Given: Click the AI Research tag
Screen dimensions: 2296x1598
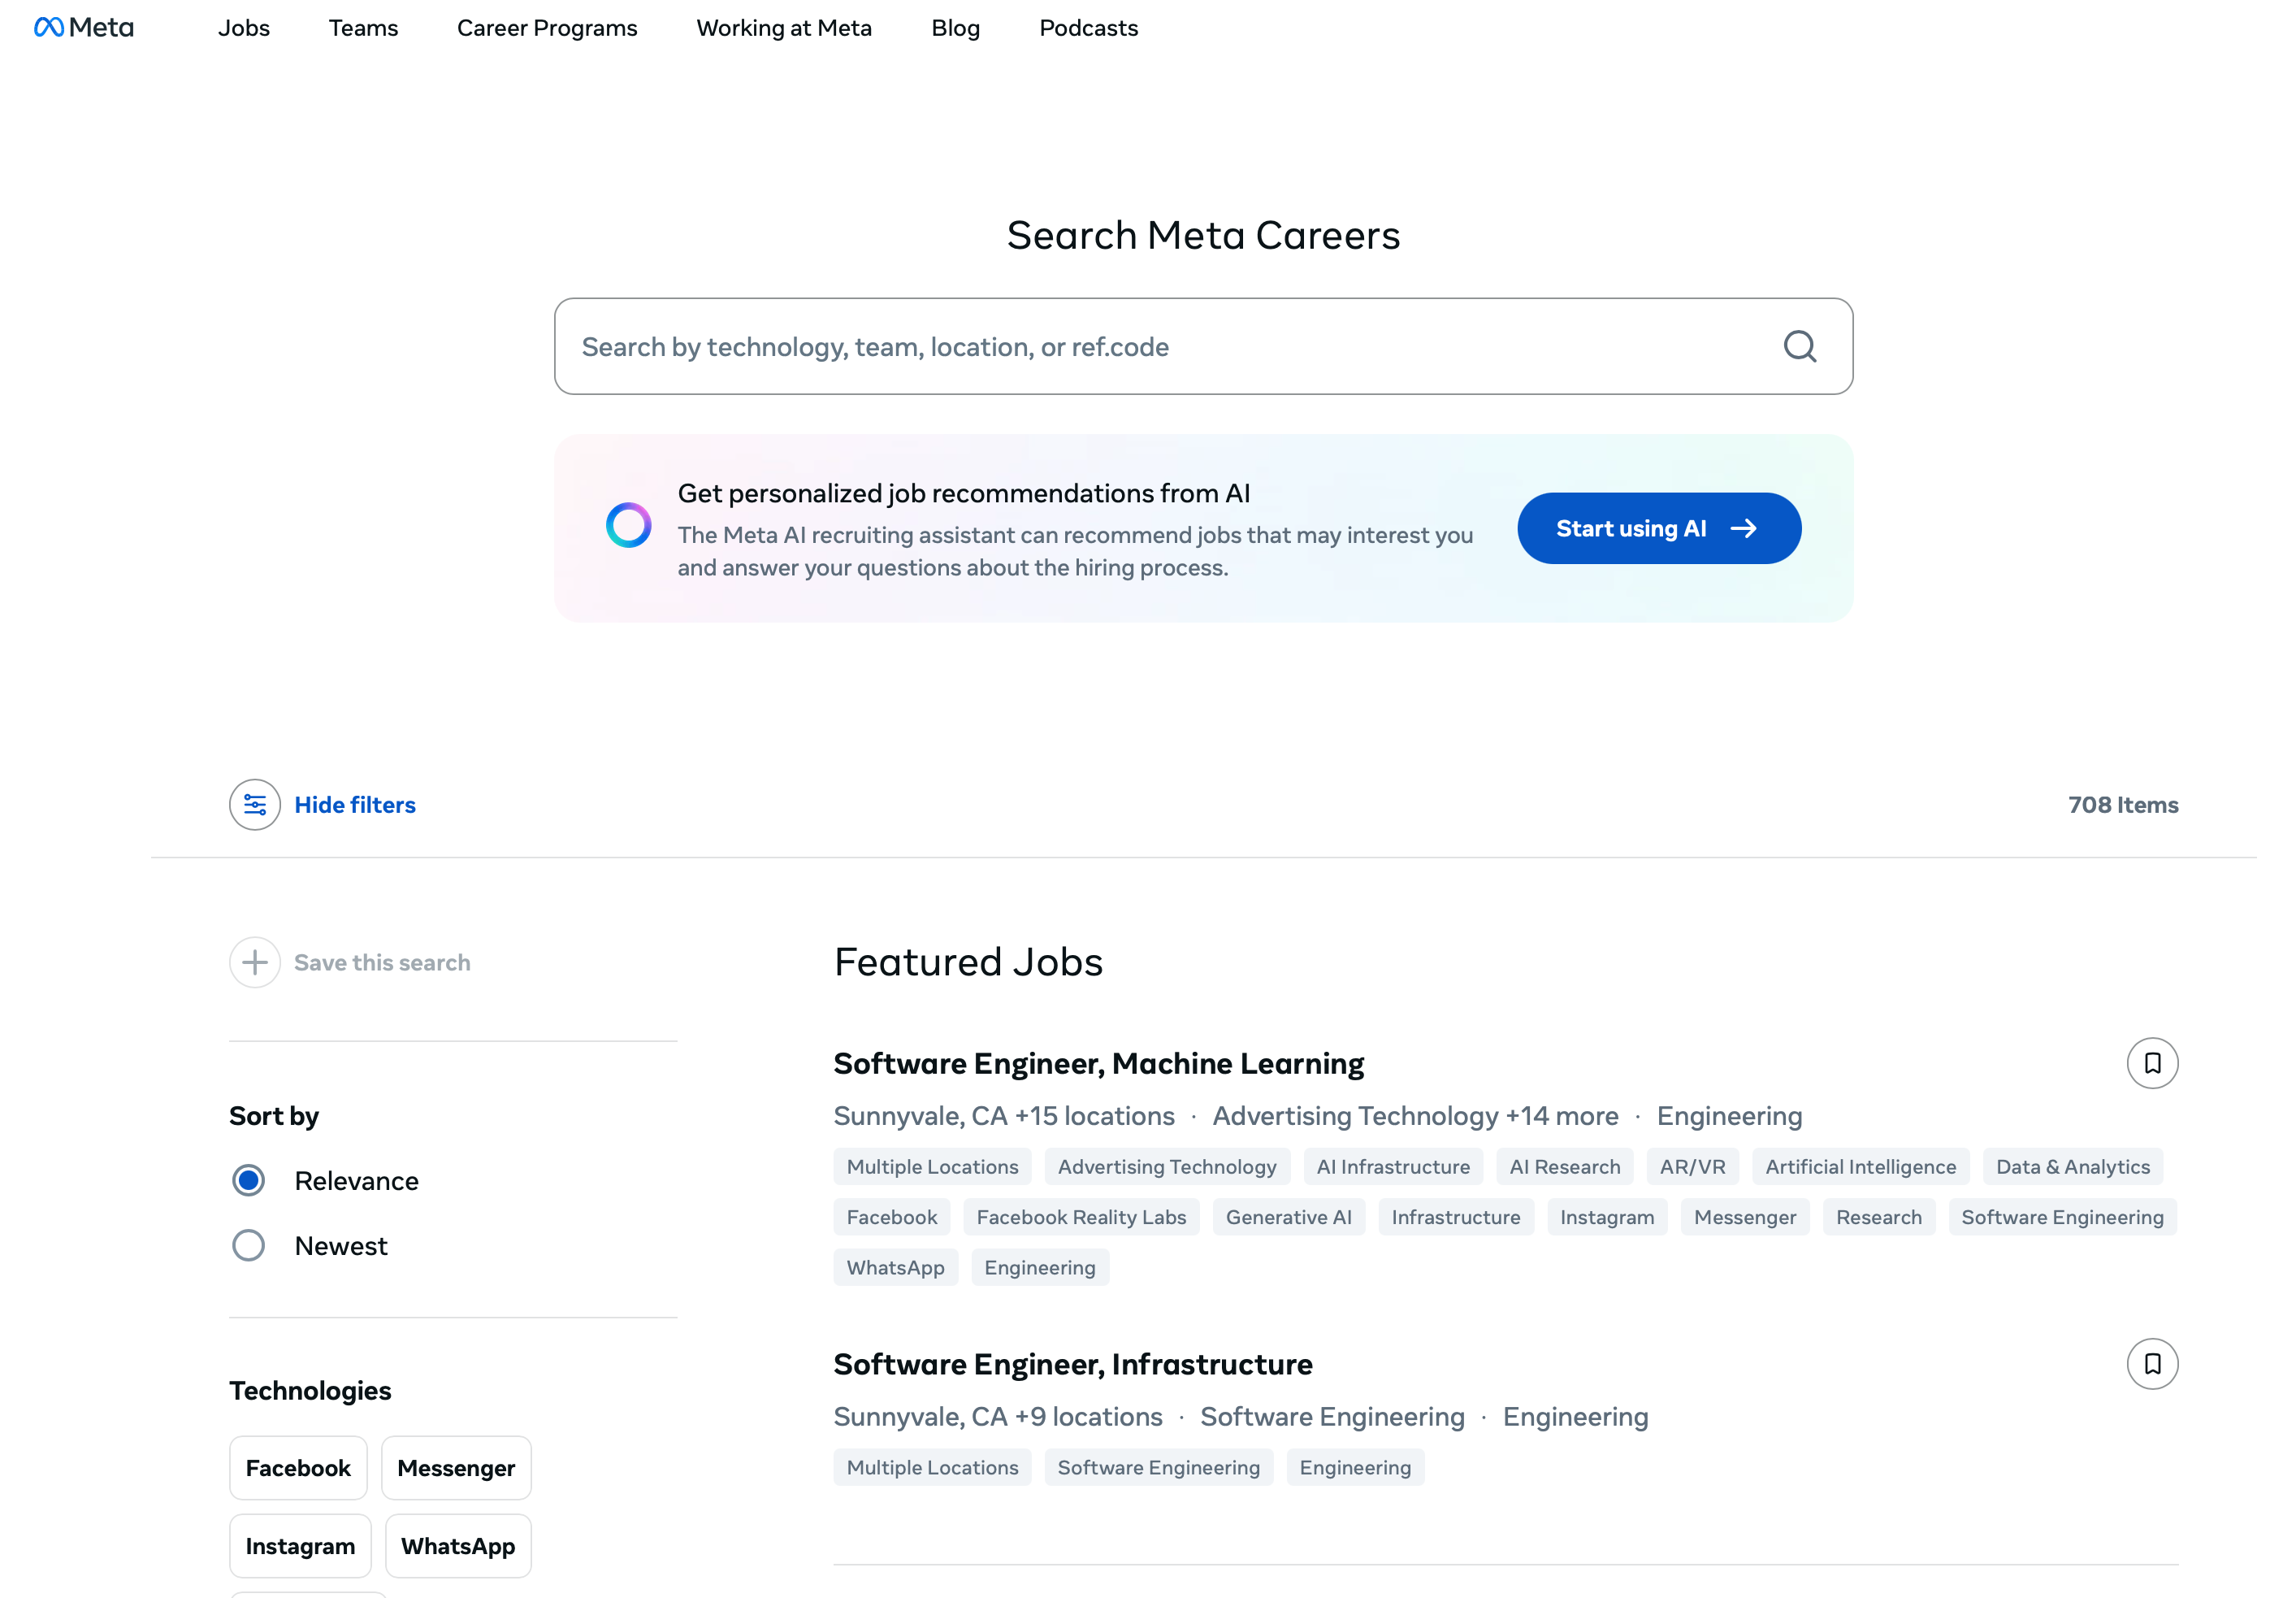Looking at the screenshot, I should coord(1565,1166).
